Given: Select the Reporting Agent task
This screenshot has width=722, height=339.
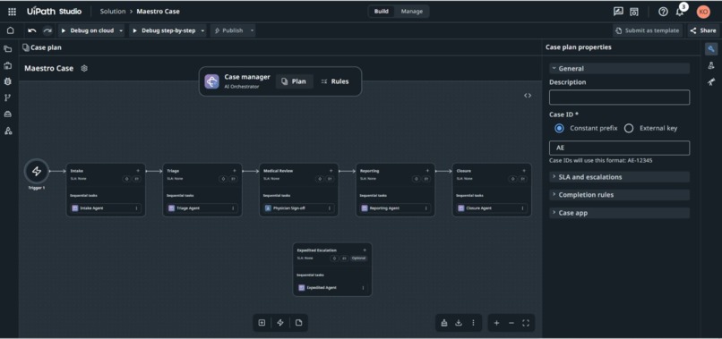Looking at the screenshot, I should coord(395,208).
